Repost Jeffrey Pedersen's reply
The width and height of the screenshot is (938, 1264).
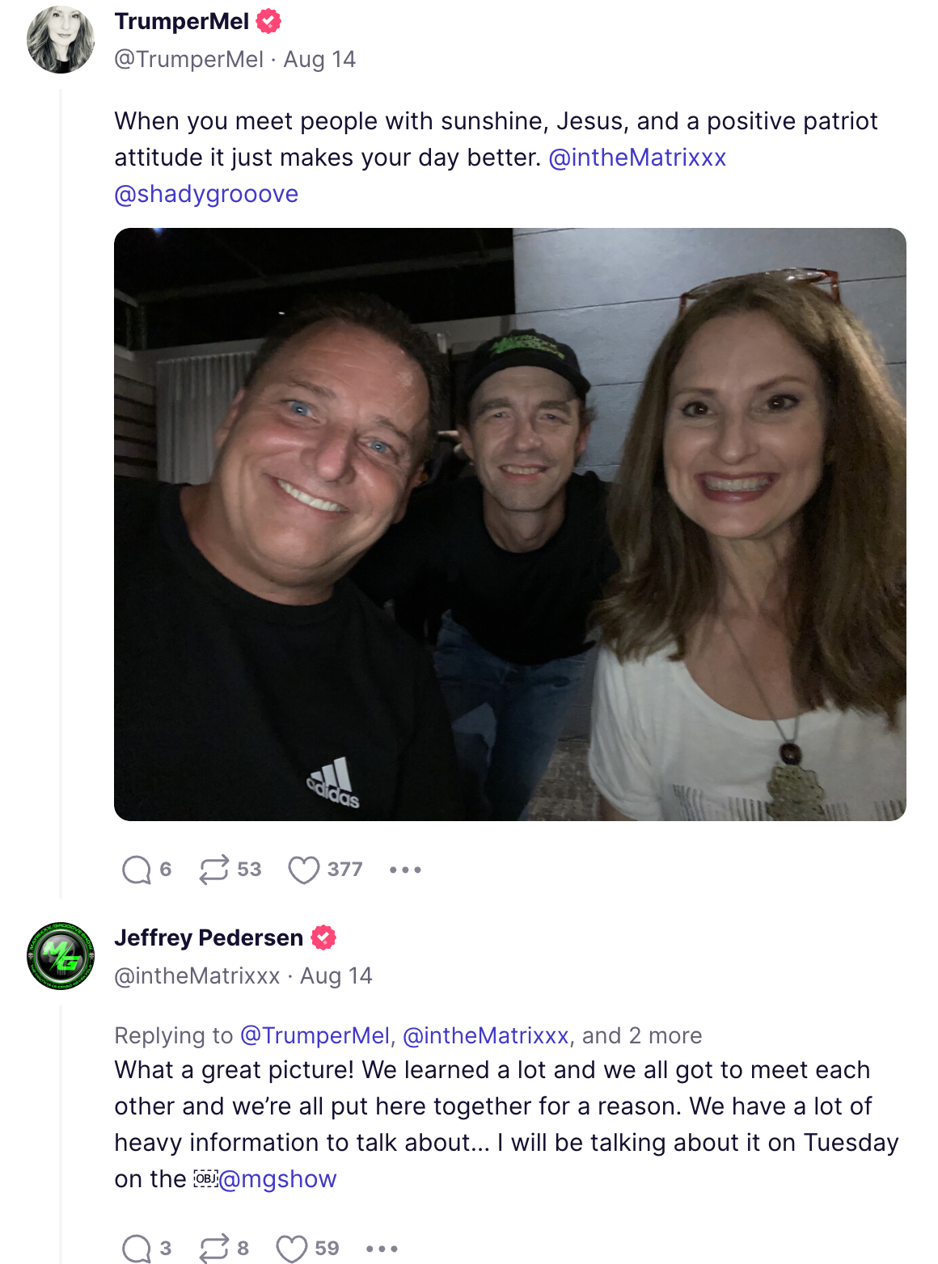214,1248
